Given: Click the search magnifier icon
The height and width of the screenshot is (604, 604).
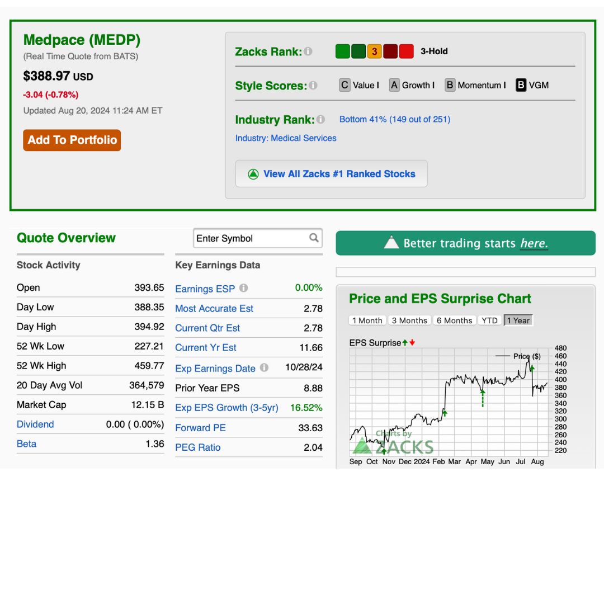Looking at the screenshot, I should point(314,238).
